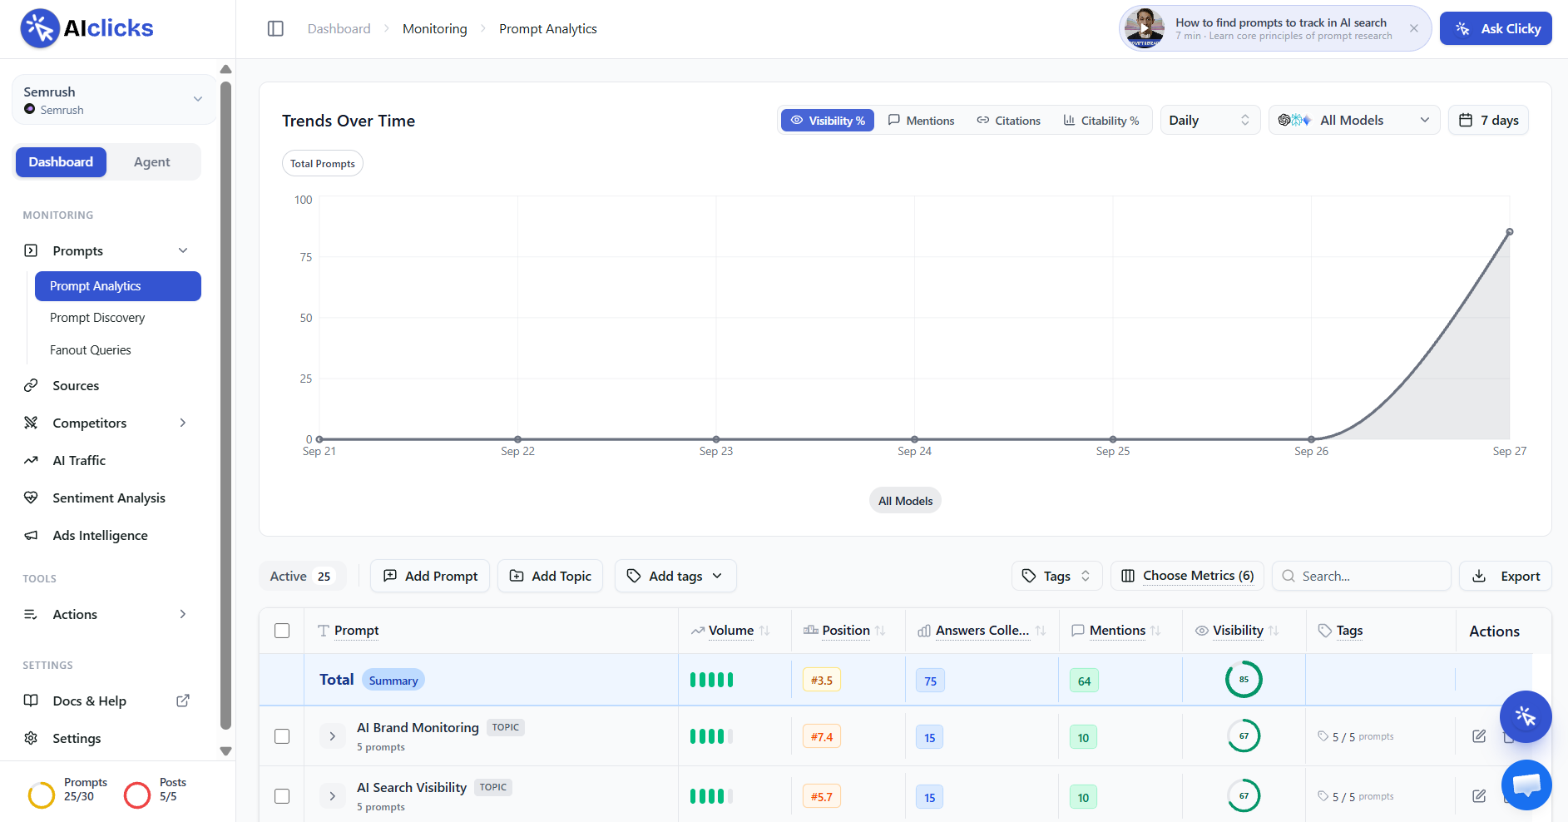Expand the Competitors submenu
The width and height of the screenshot is (1568, 822).
pyautogui.click(x=183, y=423)
